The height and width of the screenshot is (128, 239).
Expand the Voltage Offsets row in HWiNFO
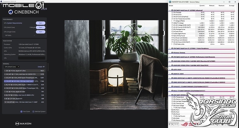coord(172,21)
